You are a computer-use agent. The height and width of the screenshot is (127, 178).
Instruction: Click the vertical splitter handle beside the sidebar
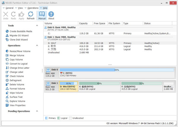coord(42,71)
